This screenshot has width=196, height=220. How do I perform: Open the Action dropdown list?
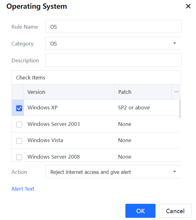click(175, 172)
